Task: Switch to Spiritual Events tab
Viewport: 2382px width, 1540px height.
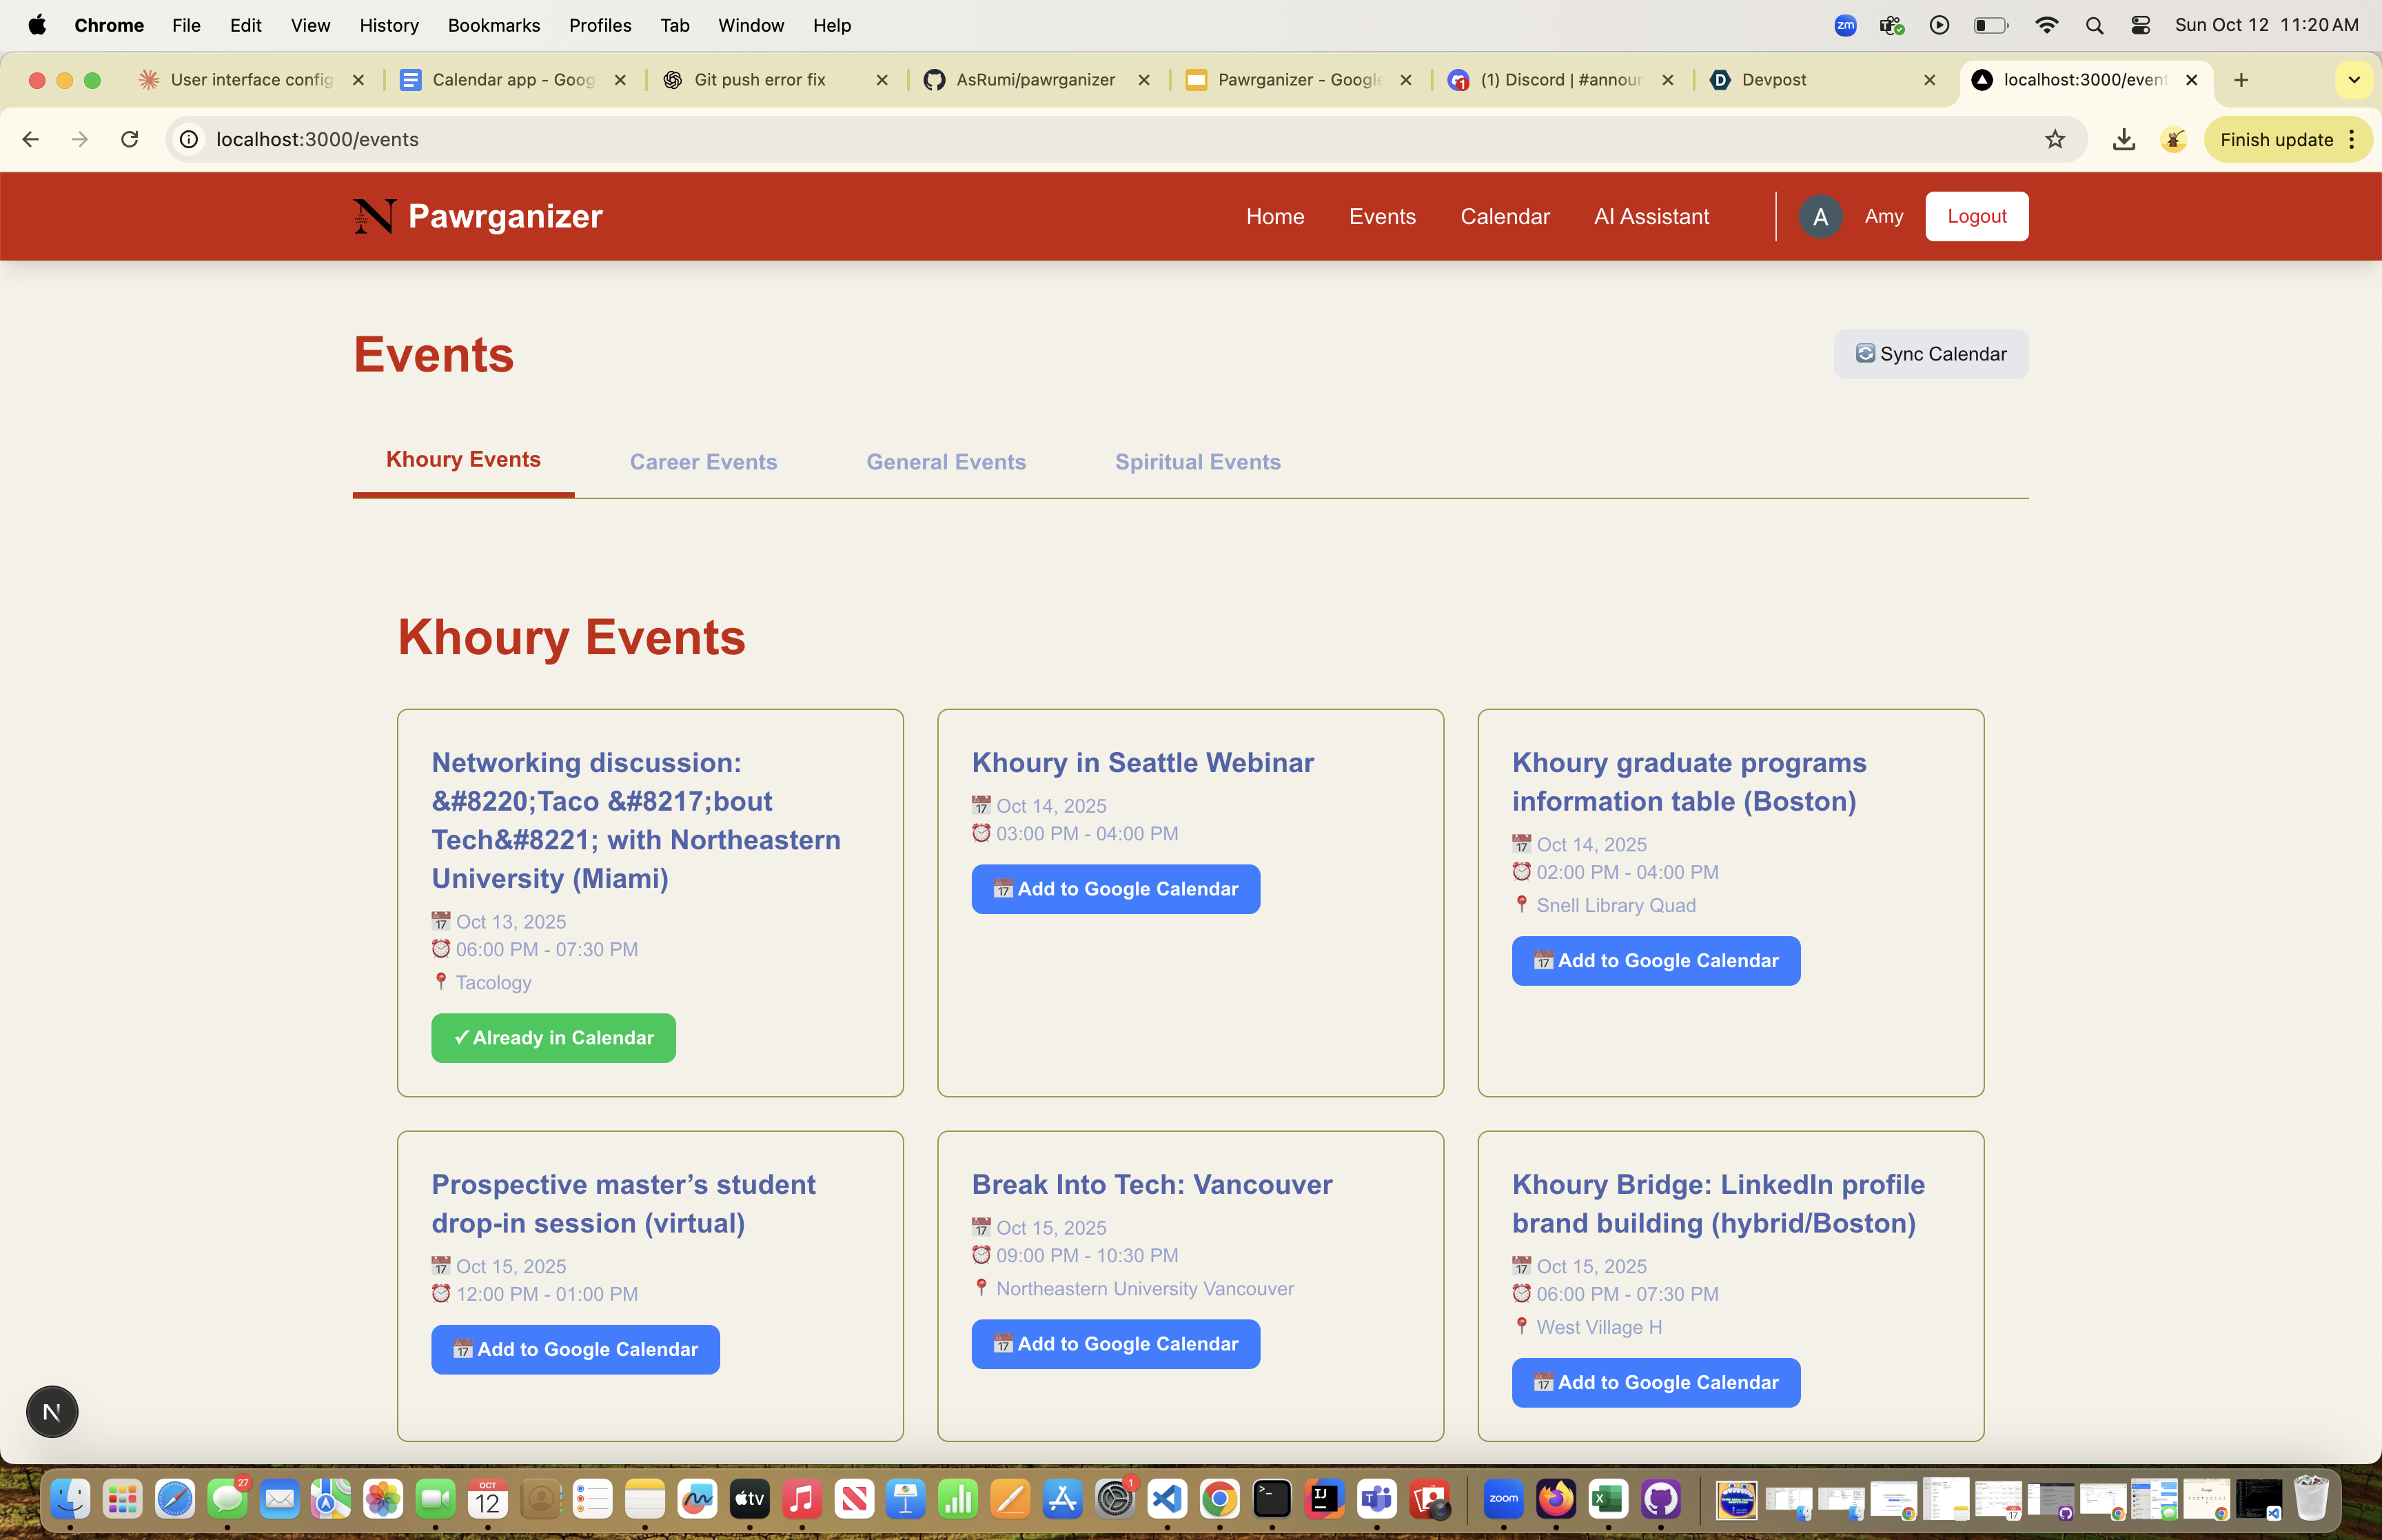Action: click(x=1197, y=462)
